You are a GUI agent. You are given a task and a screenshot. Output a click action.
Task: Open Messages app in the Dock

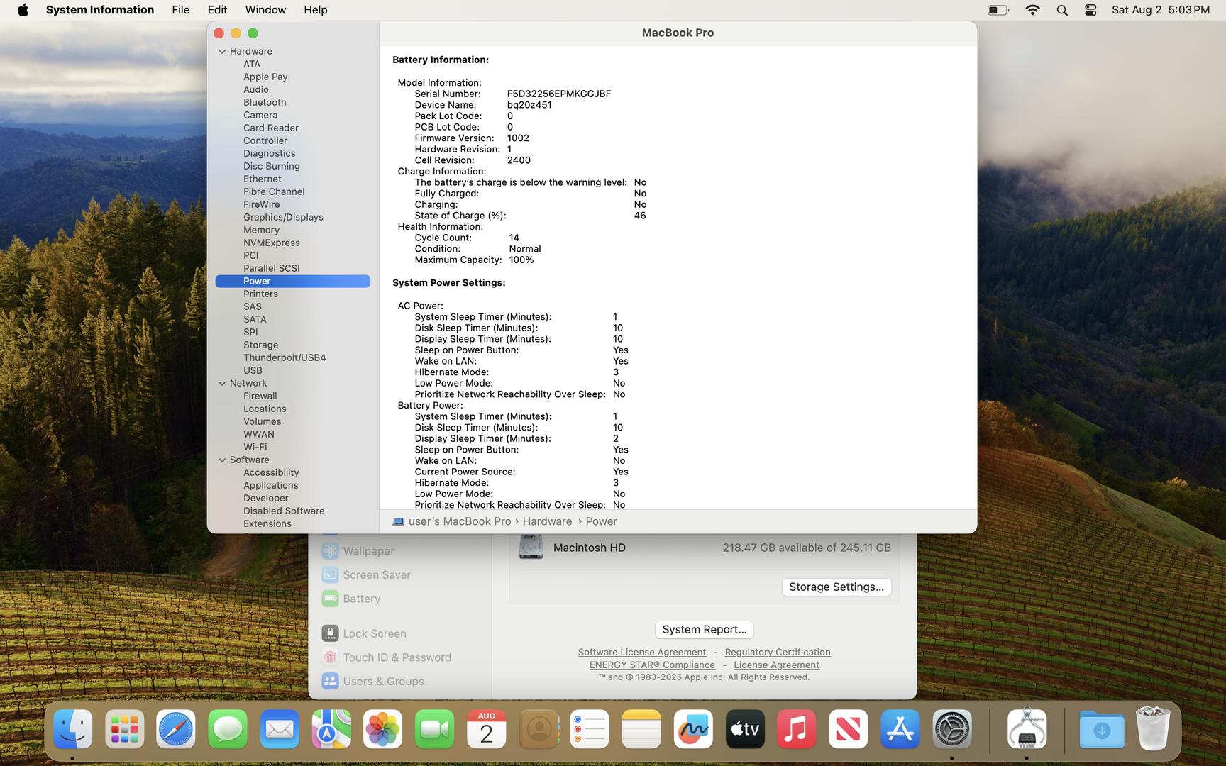point(228,729)
